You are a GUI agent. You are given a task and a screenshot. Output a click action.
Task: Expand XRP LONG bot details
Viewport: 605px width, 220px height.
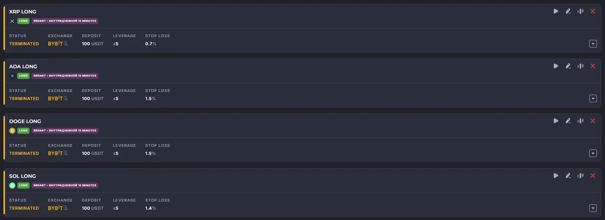point(593,44)
